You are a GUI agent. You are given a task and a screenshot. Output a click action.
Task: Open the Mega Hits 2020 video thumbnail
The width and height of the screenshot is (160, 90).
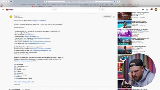pos(124,24)
